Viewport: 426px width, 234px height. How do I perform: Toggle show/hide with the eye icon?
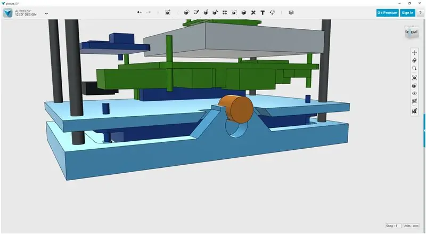(414, 93)
